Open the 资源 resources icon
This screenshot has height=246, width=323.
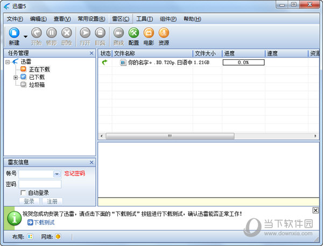pos(164,33)
